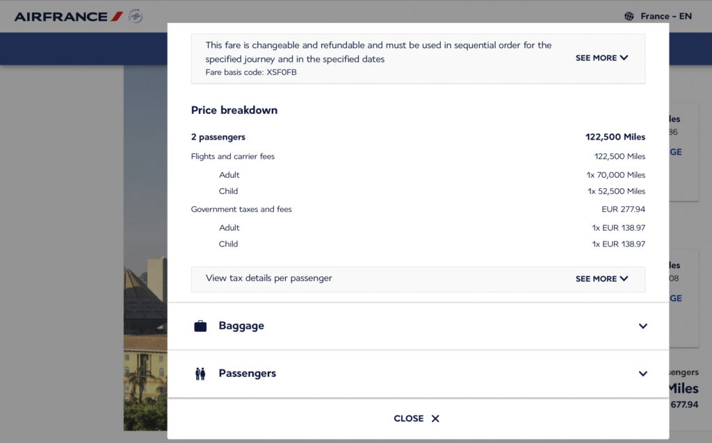Click the X icon beside CLOSE
Image resolution: width=712 pixels, height=443 pixels.
coord(435,419)
